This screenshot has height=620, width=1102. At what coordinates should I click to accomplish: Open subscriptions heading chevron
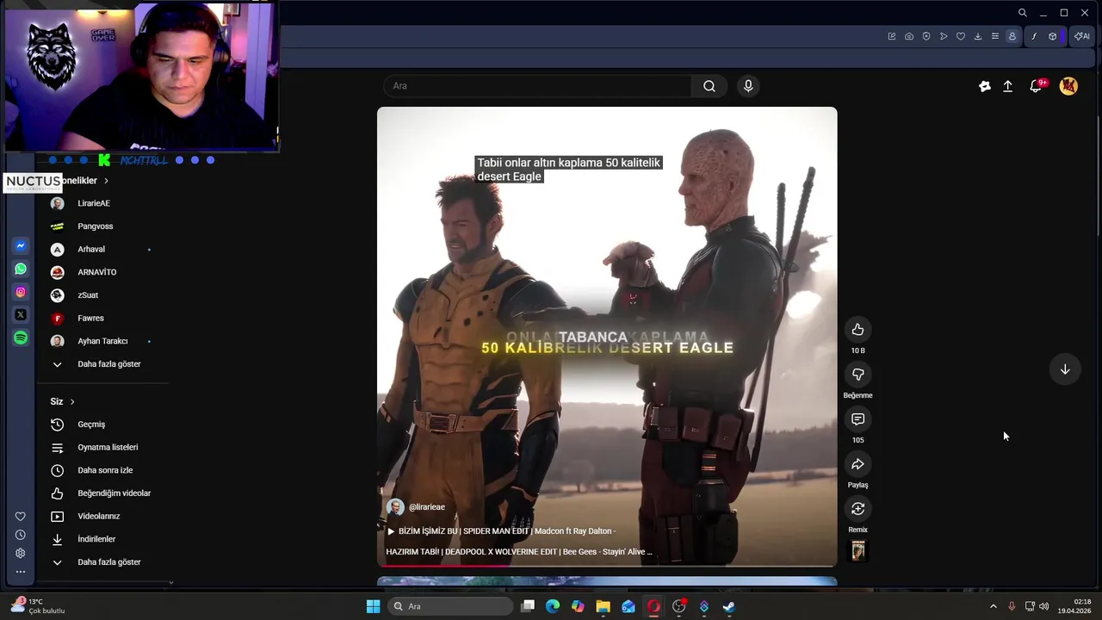(x=106, y=181)
